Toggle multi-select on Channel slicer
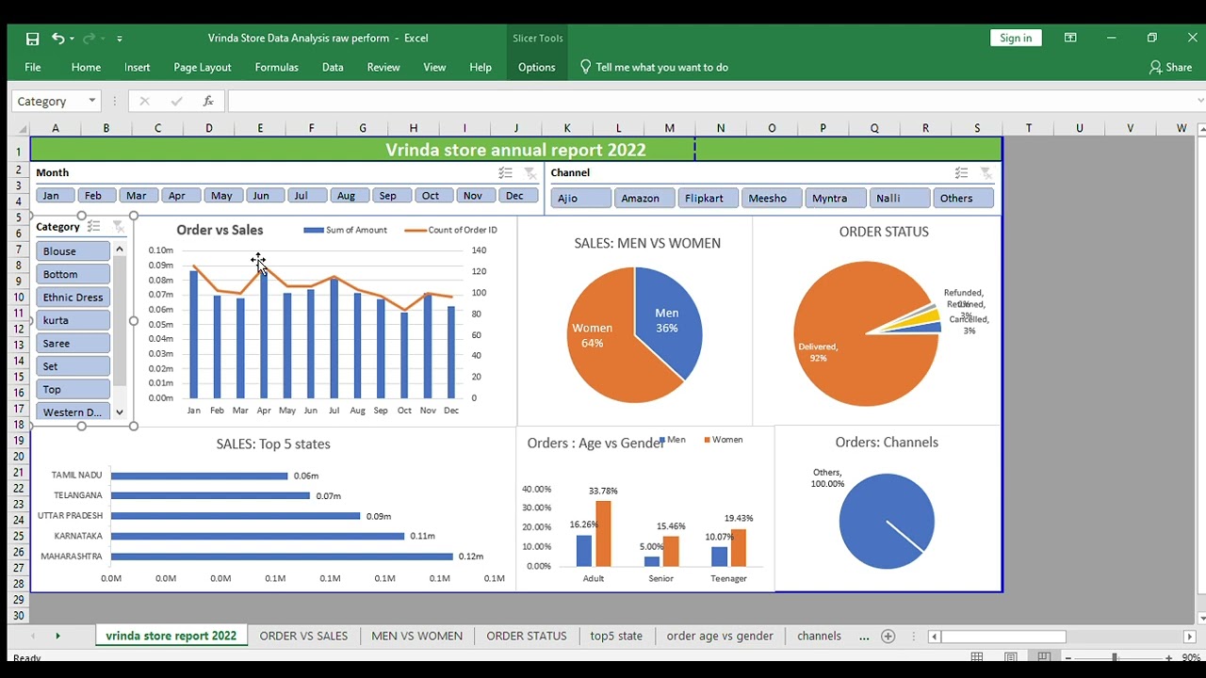The width and height of the screenshot is (1206, 678). [x=961, y=173]
